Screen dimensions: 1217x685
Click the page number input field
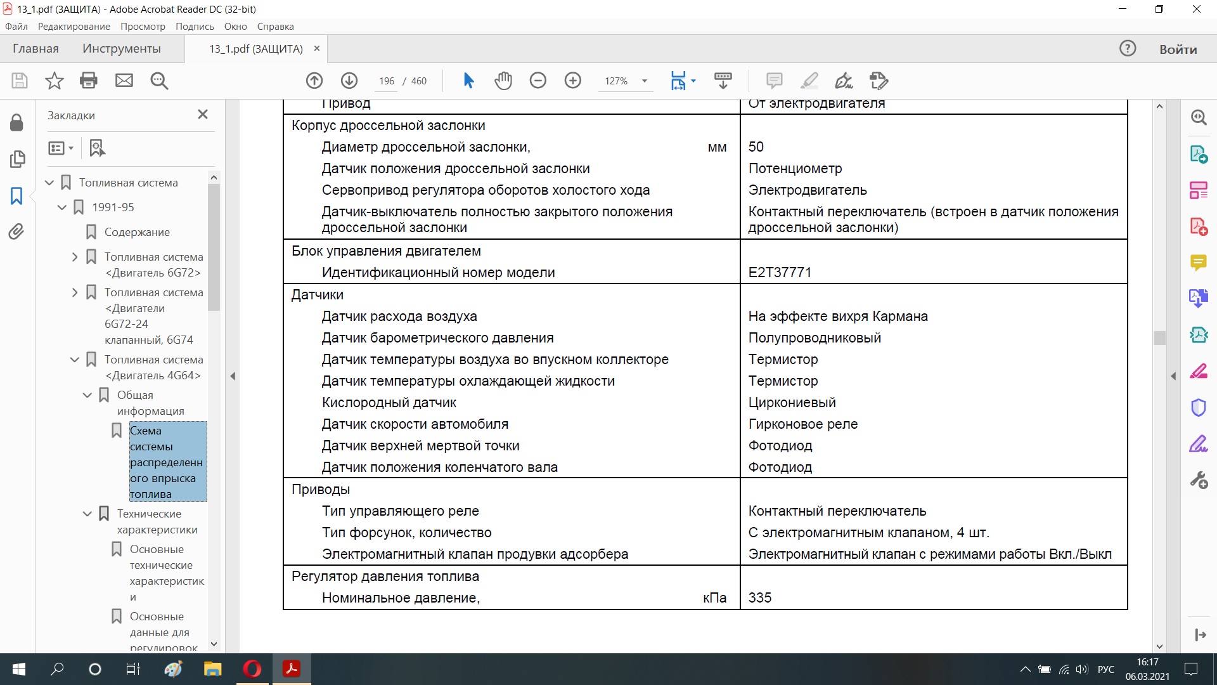(x=386, y=81)
